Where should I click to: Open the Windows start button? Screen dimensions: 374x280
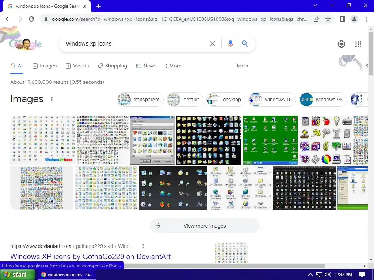point(18,275)
